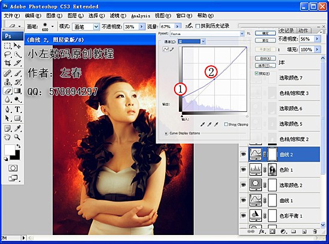Select the Crop tool

(x=8, y=63)
